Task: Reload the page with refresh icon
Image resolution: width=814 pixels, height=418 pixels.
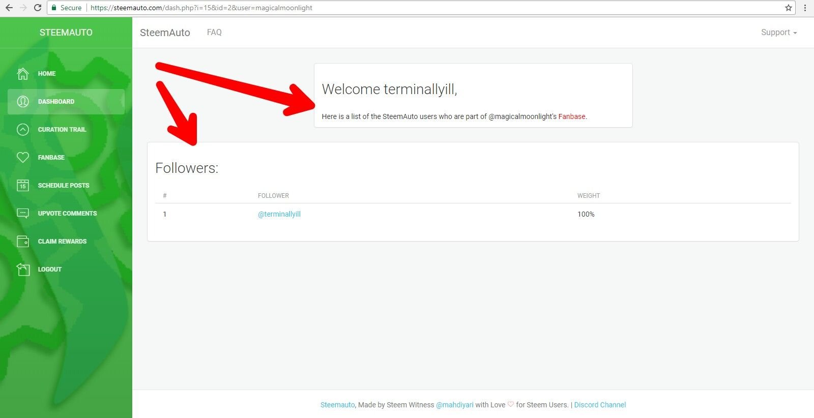Action: coord(37,8)
